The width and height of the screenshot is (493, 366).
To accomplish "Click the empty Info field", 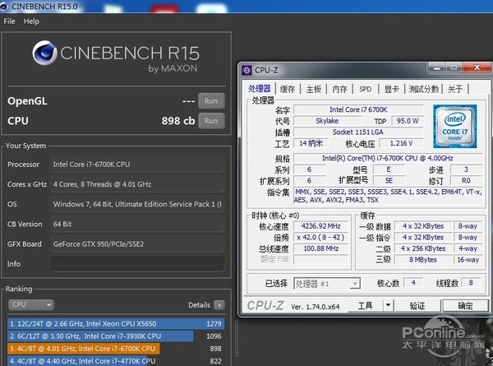I will coord(137,264).
